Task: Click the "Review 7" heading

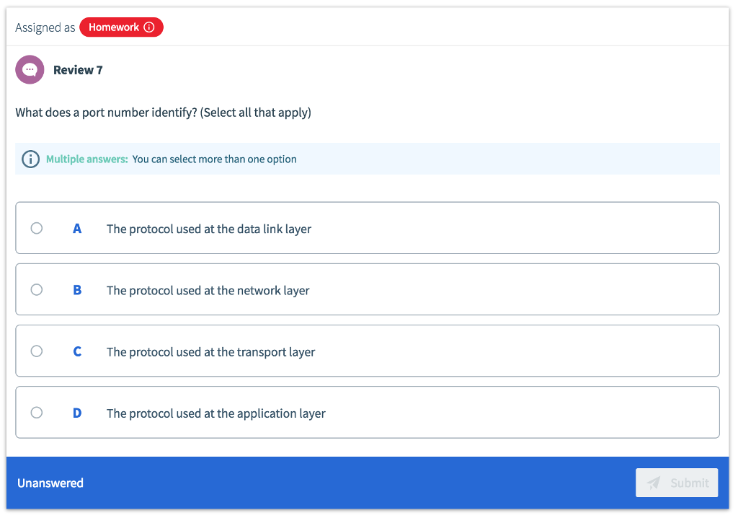Action: pyautogui.click(x=78, y=70)
